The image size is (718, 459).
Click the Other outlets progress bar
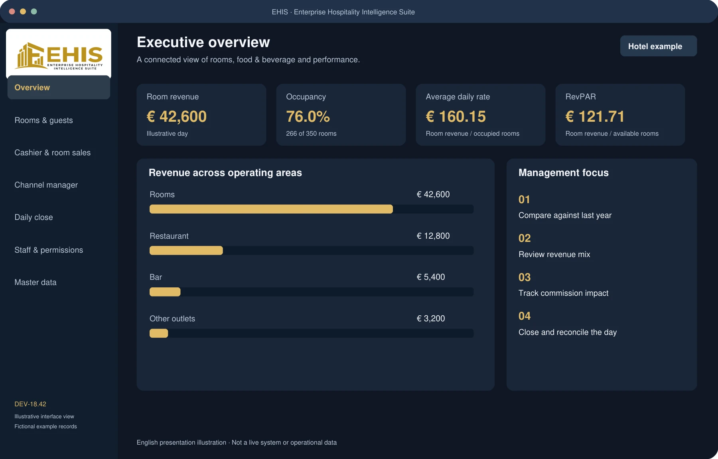pyautogui.click(x=312, y=333)
